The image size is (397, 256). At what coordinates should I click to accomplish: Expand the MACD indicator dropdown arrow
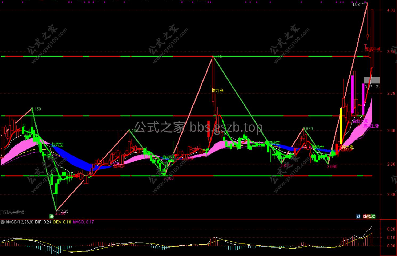(3, 222)
